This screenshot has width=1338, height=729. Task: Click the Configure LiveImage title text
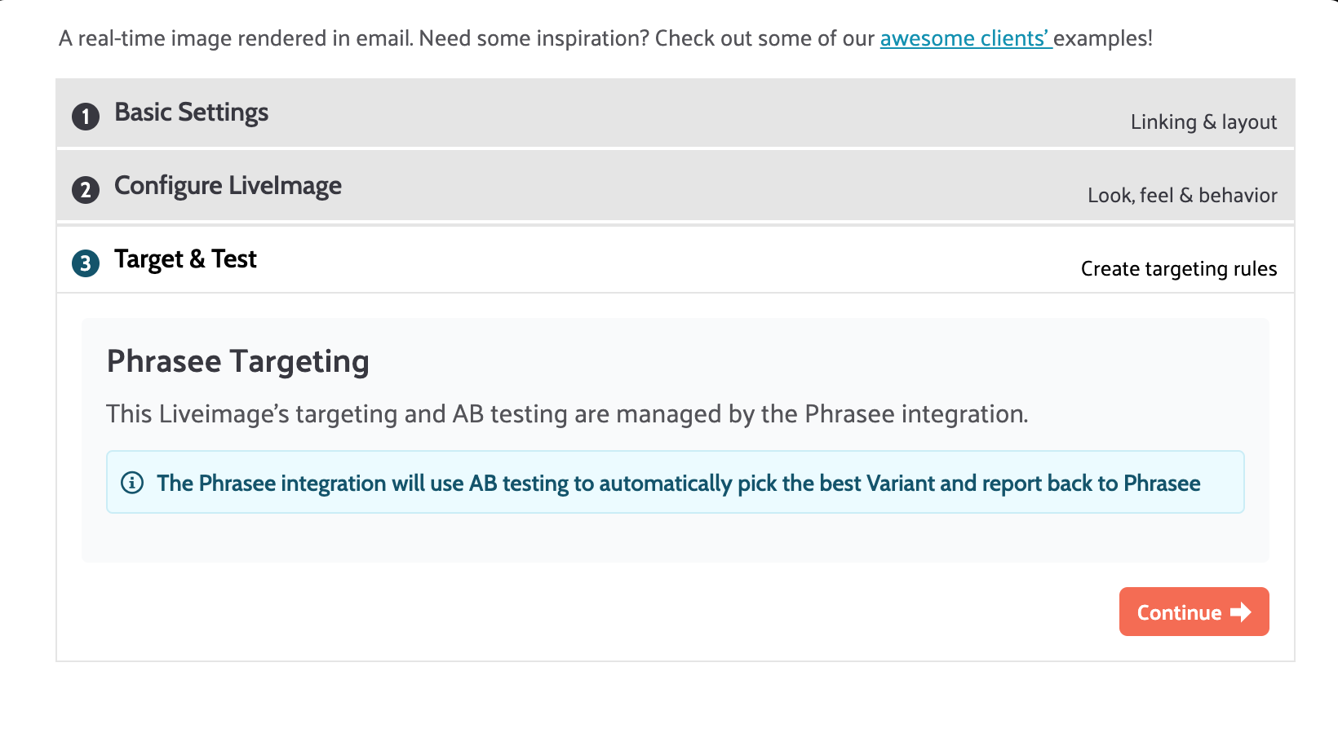(228, 186)
